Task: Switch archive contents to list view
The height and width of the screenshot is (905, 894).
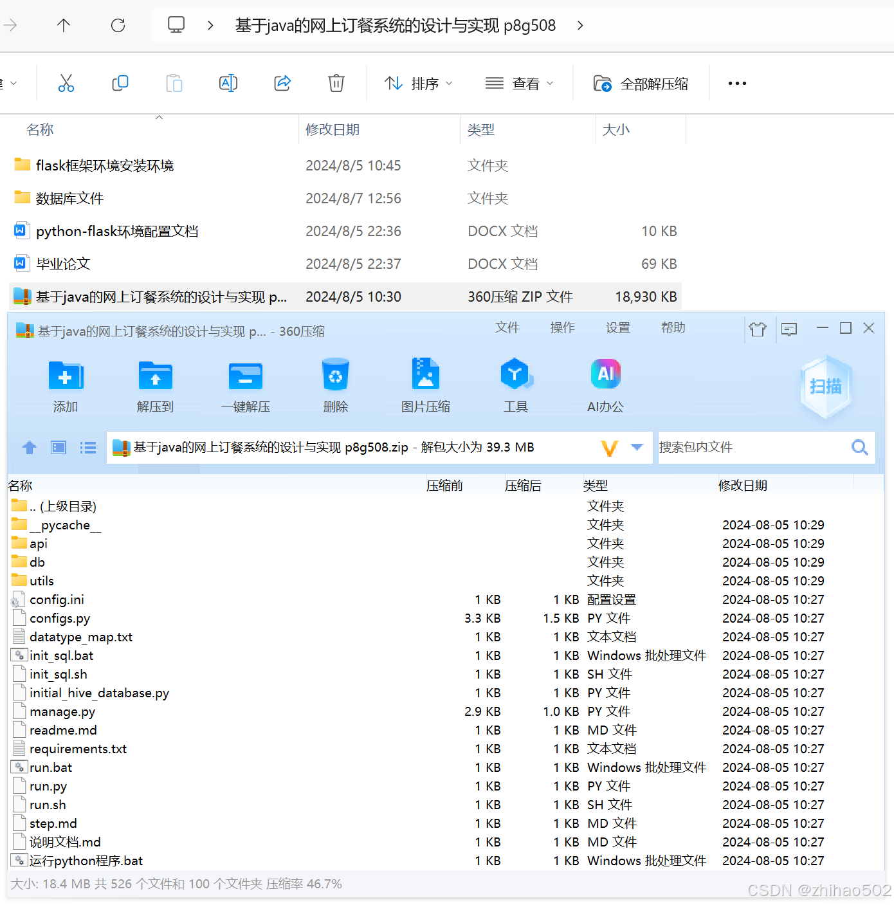Action: click(x=88, y=447)
